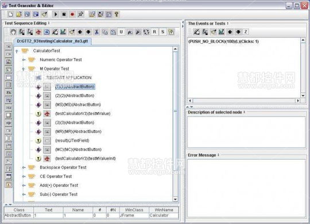Click the pencil edit icon in Events or Tests toolbar
310x224 pixels.
196,32
